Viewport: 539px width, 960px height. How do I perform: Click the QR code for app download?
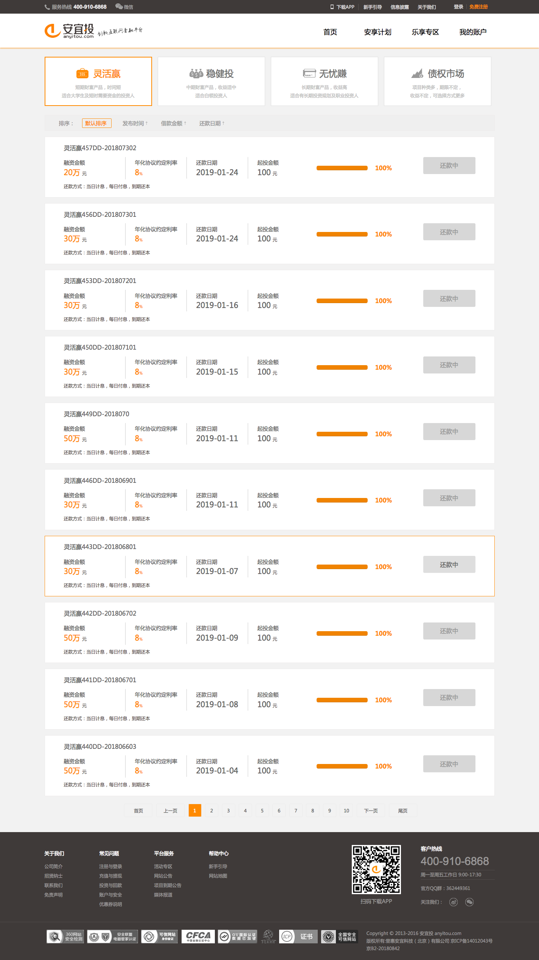[376, 869]
